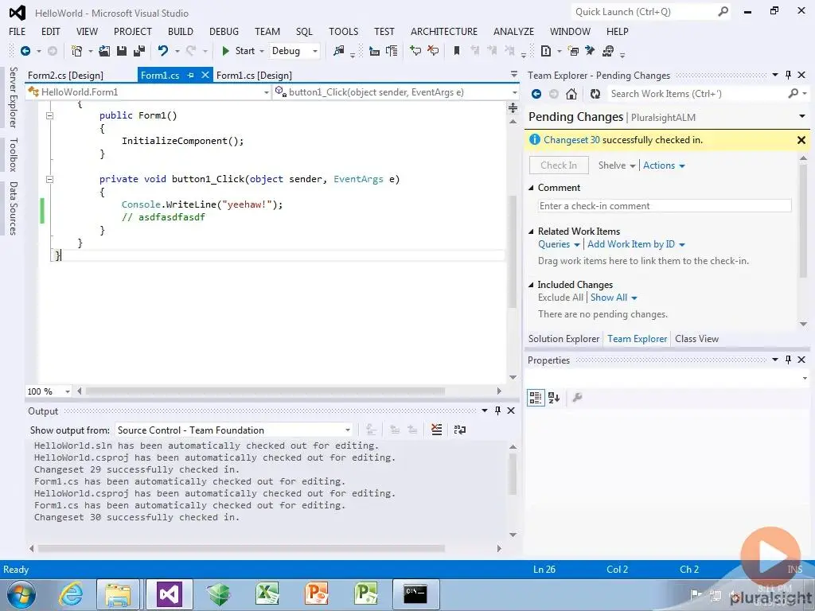Screen dimensions: 815x611
Task: Open the DEBUG menu
Action: point(224,32)
